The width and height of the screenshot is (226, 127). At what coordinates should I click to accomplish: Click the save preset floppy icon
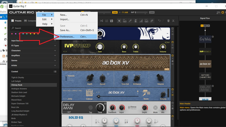point(112,21)
